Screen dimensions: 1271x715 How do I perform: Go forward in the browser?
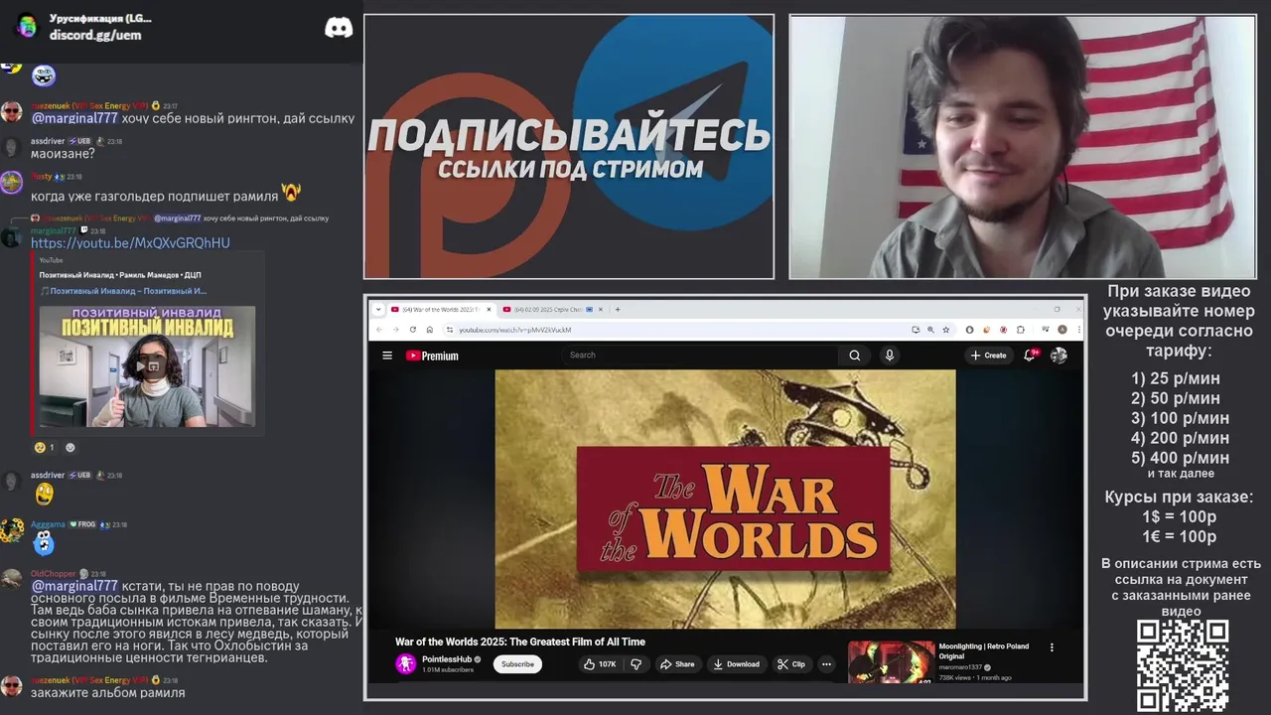(x=395, y=330)
